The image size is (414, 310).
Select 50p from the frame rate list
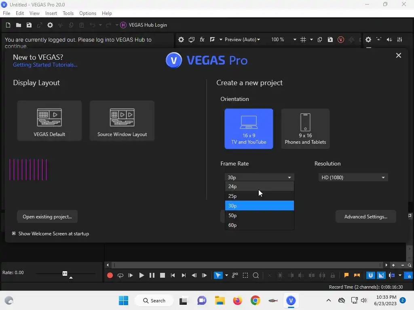tap(259, 216)
